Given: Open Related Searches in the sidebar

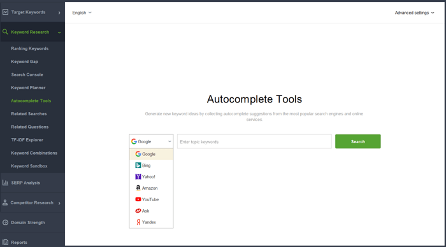Looking at the screenshot, I should click(x=29, y=114).
